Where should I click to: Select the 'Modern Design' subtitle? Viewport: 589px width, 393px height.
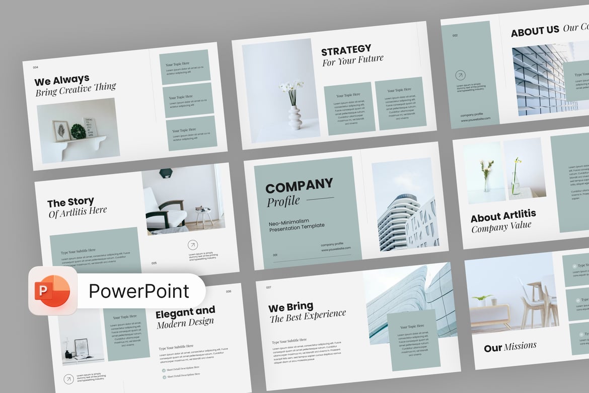186,322
